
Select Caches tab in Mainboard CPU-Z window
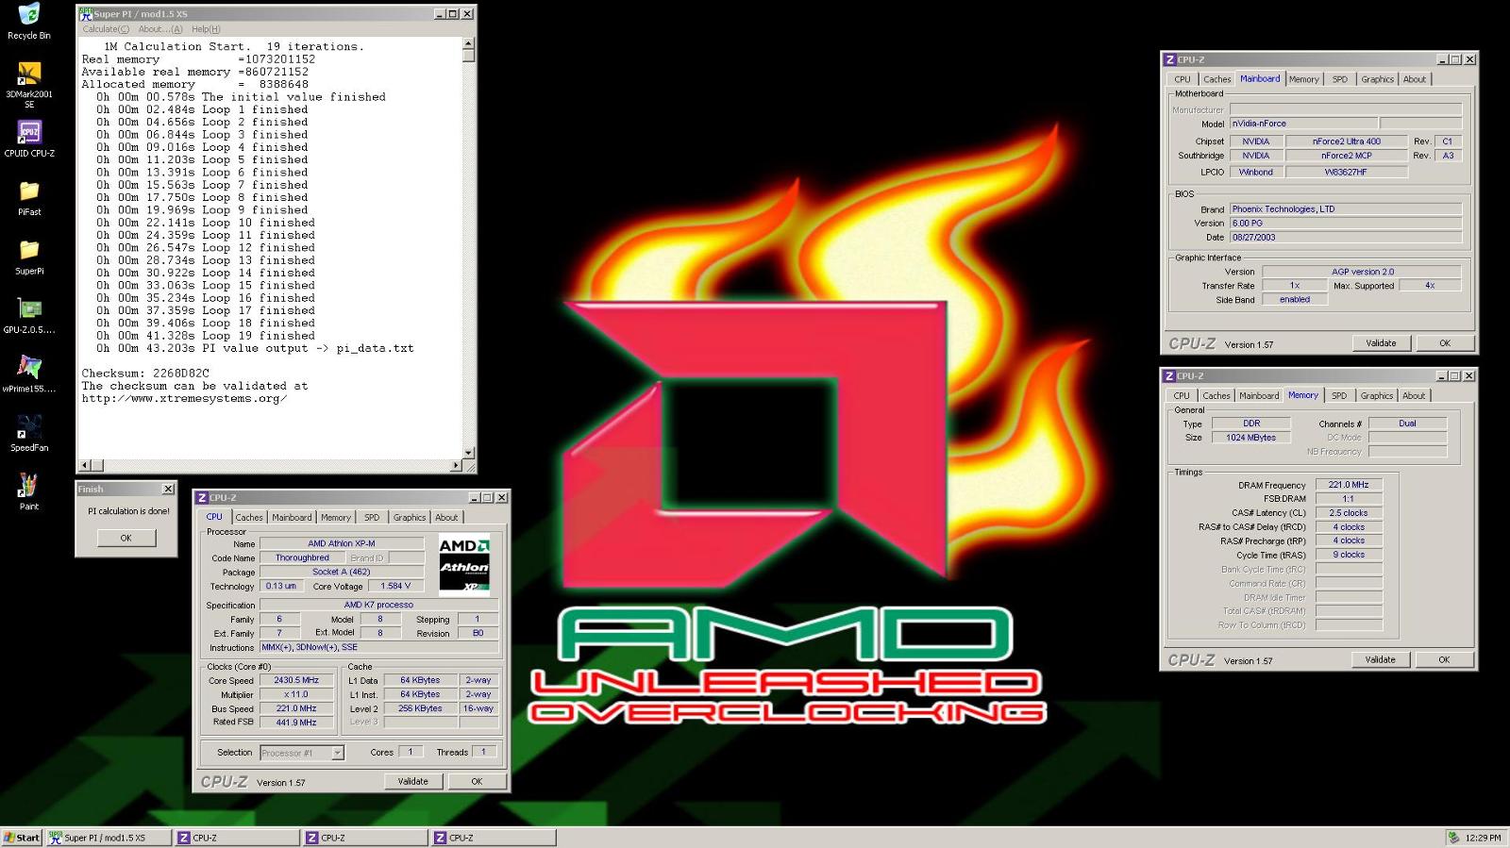coord(1217,79)
